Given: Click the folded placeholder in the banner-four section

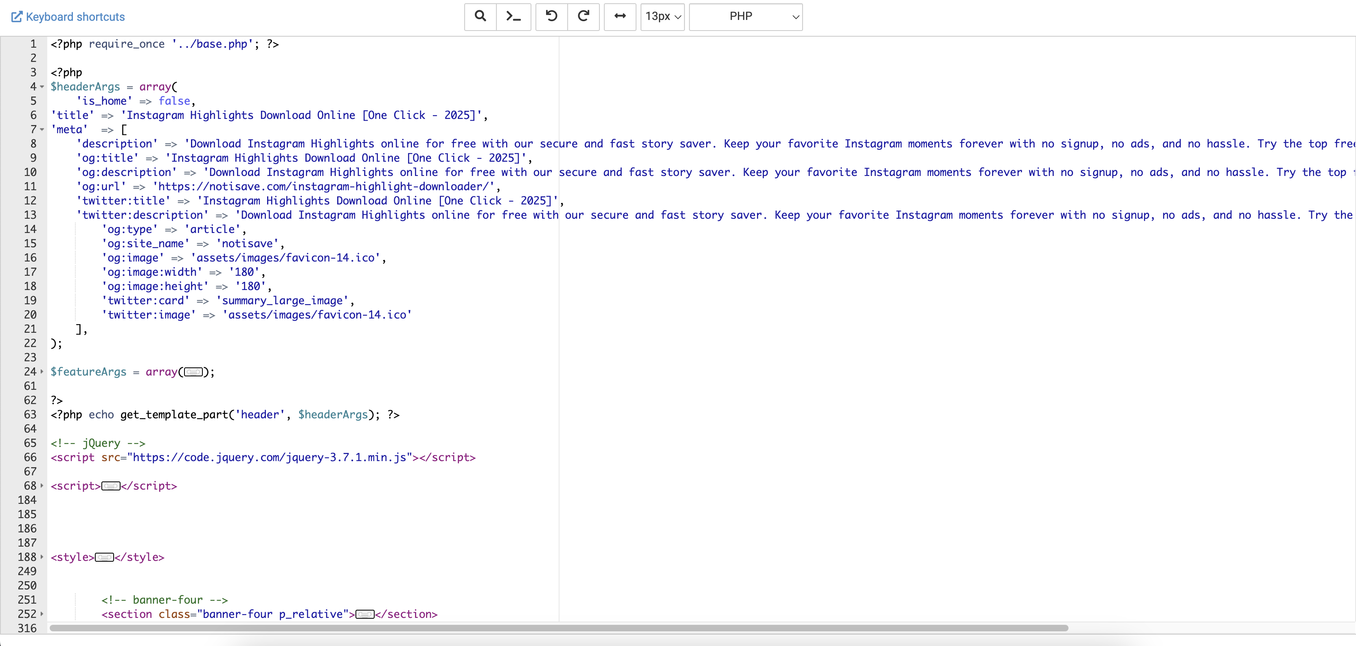Looking at the screenshot, I should pos(365,614).
